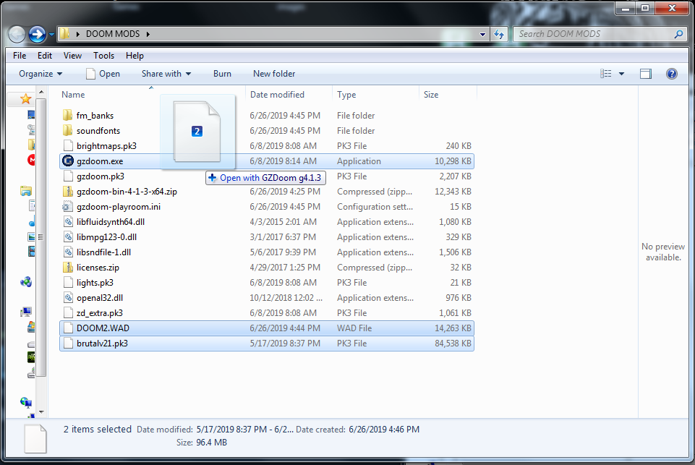This screenshot has width=695, height=465.
Task: Click the Date created value in details pane
Action: pyautogui.click(x=384, y=429)
